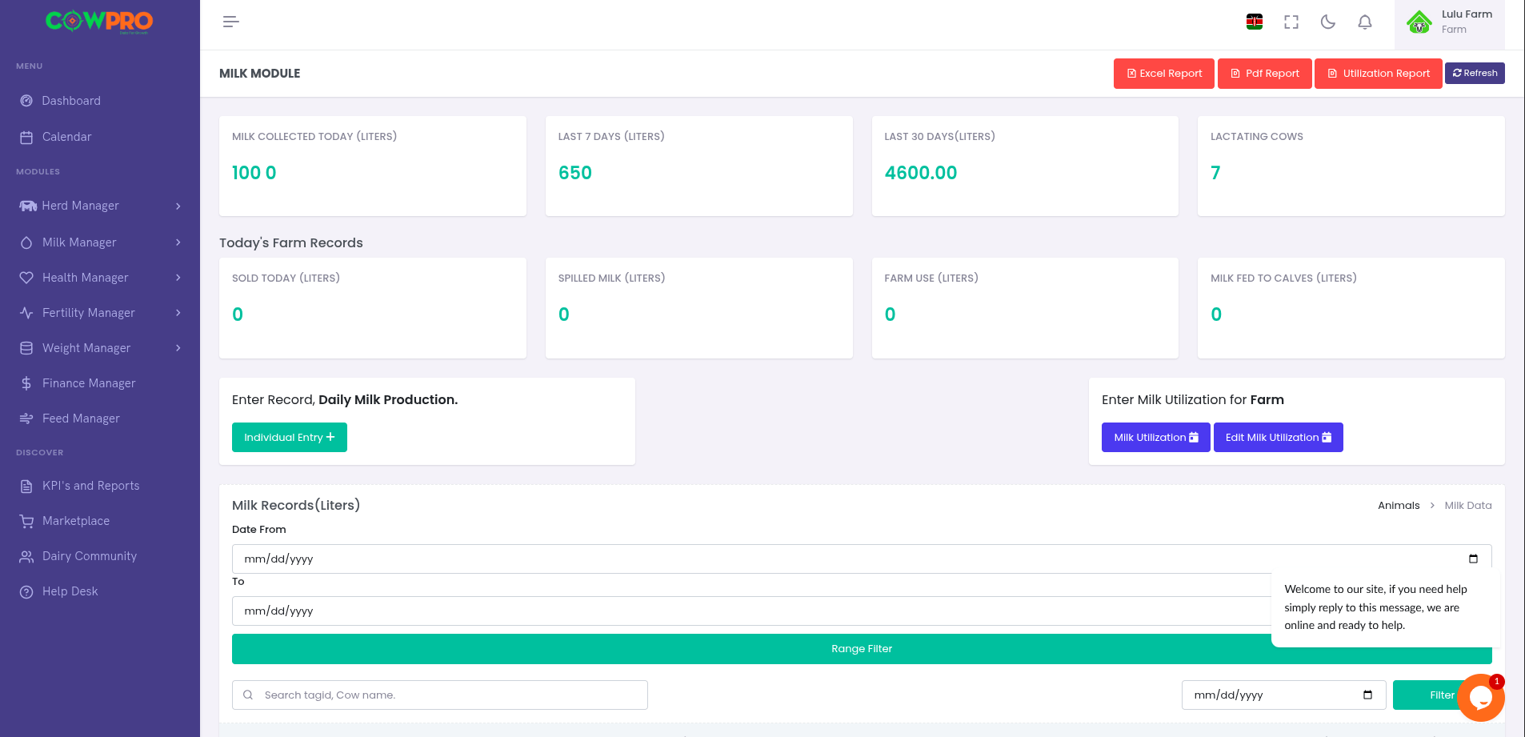Image resolution: width=1525 pixels, height=737 pixels.
Task: Open the live chat bubble icon
Action: [x=1480, y=698]
